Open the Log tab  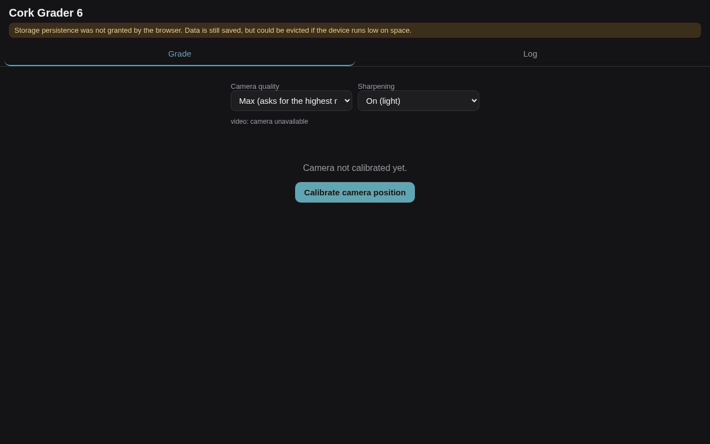coord(530,54)
